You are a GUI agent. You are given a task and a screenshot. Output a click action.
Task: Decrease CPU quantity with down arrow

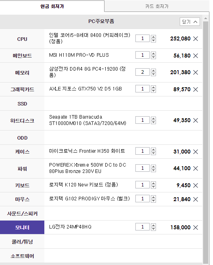153,40
